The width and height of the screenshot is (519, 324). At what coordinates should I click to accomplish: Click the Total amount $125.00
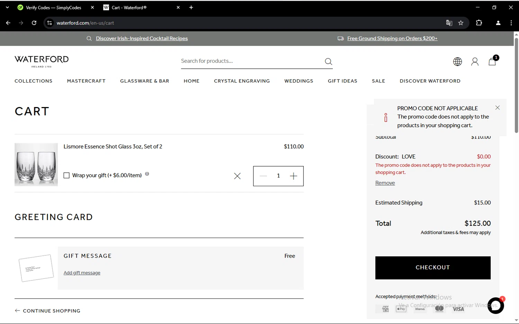(x=477, y=223)
